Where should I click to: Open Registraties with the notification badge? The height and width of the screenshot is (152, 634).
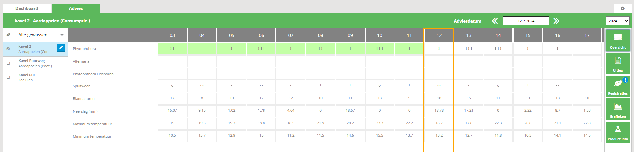tap(618, 86)
